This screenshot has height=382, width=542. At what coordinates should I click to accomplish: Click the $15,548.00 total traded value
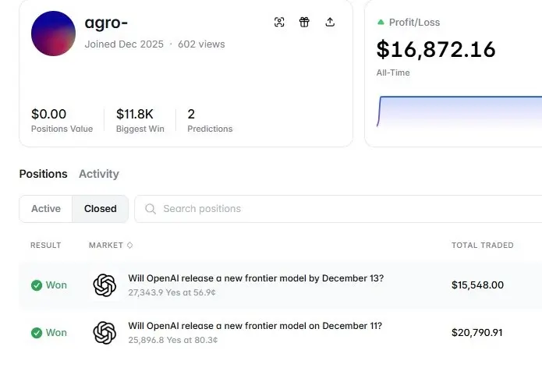click(477, 285)
